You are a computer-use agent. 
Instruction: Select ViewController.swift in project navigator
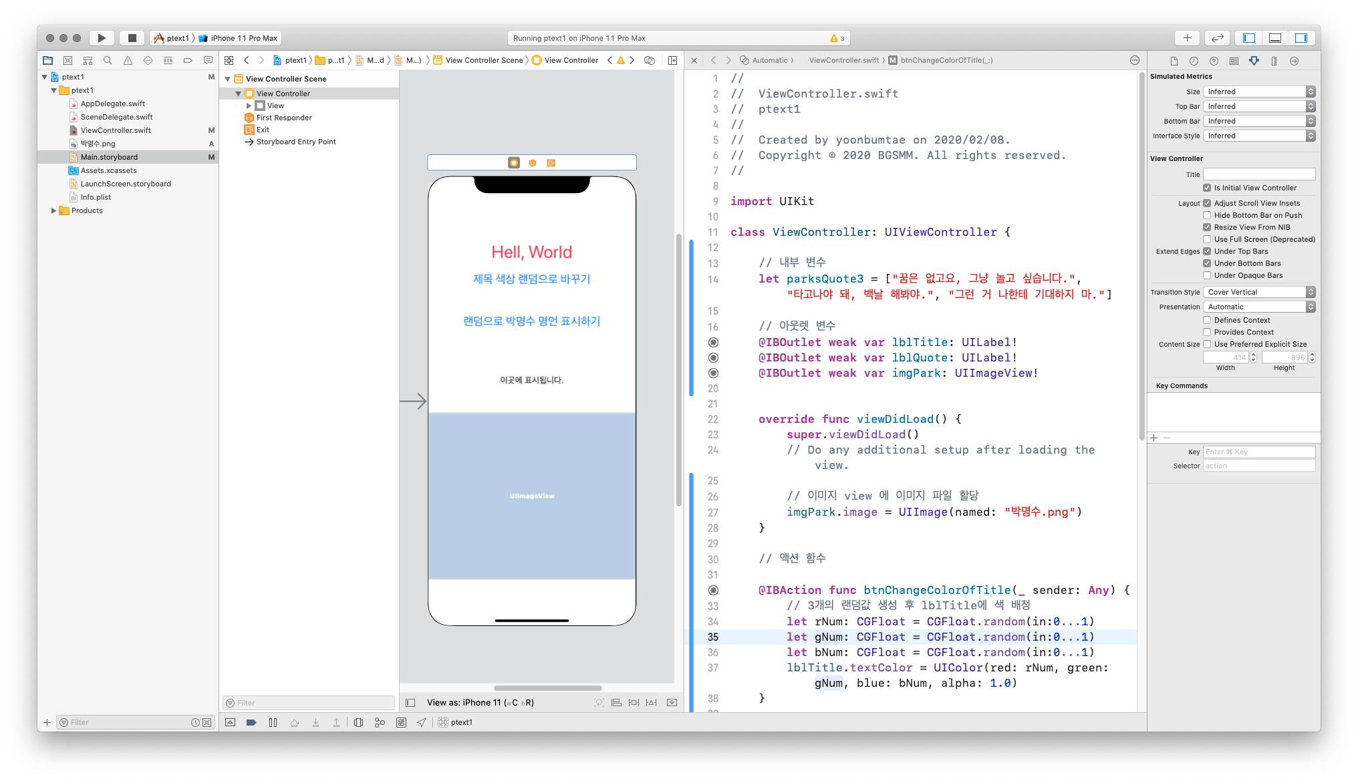[x=116, y=130]
